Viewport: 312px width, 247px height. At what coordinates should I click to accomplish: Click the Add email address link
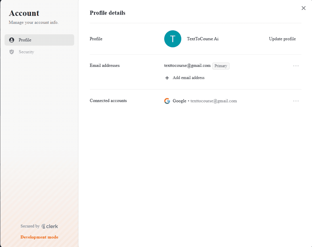click(189, 78)
